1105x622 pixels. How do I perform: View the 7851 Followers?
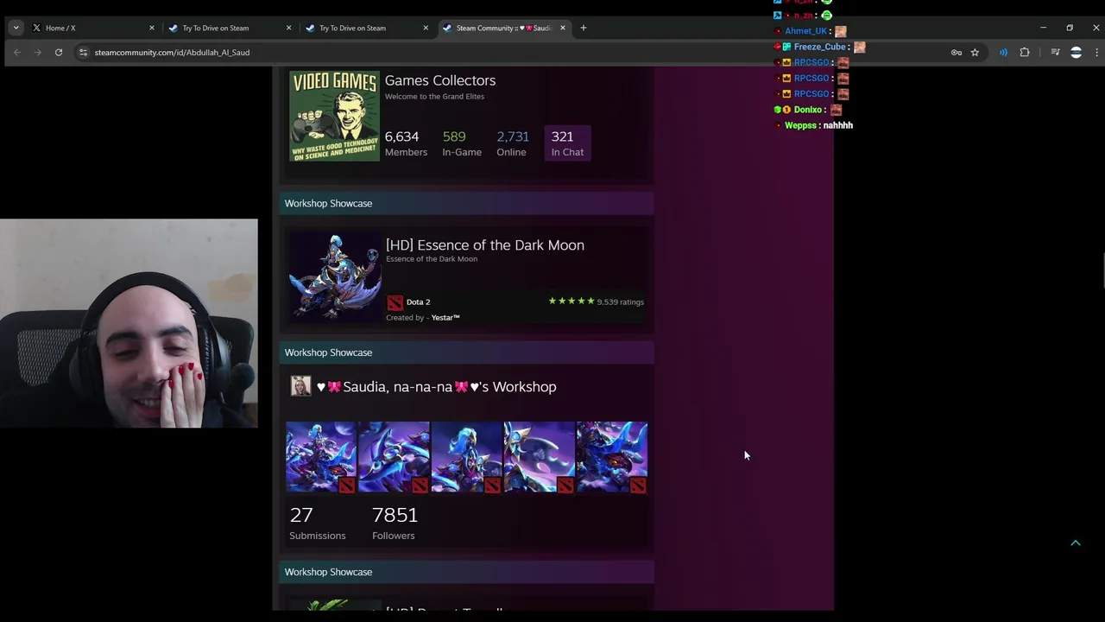[395, 524]
